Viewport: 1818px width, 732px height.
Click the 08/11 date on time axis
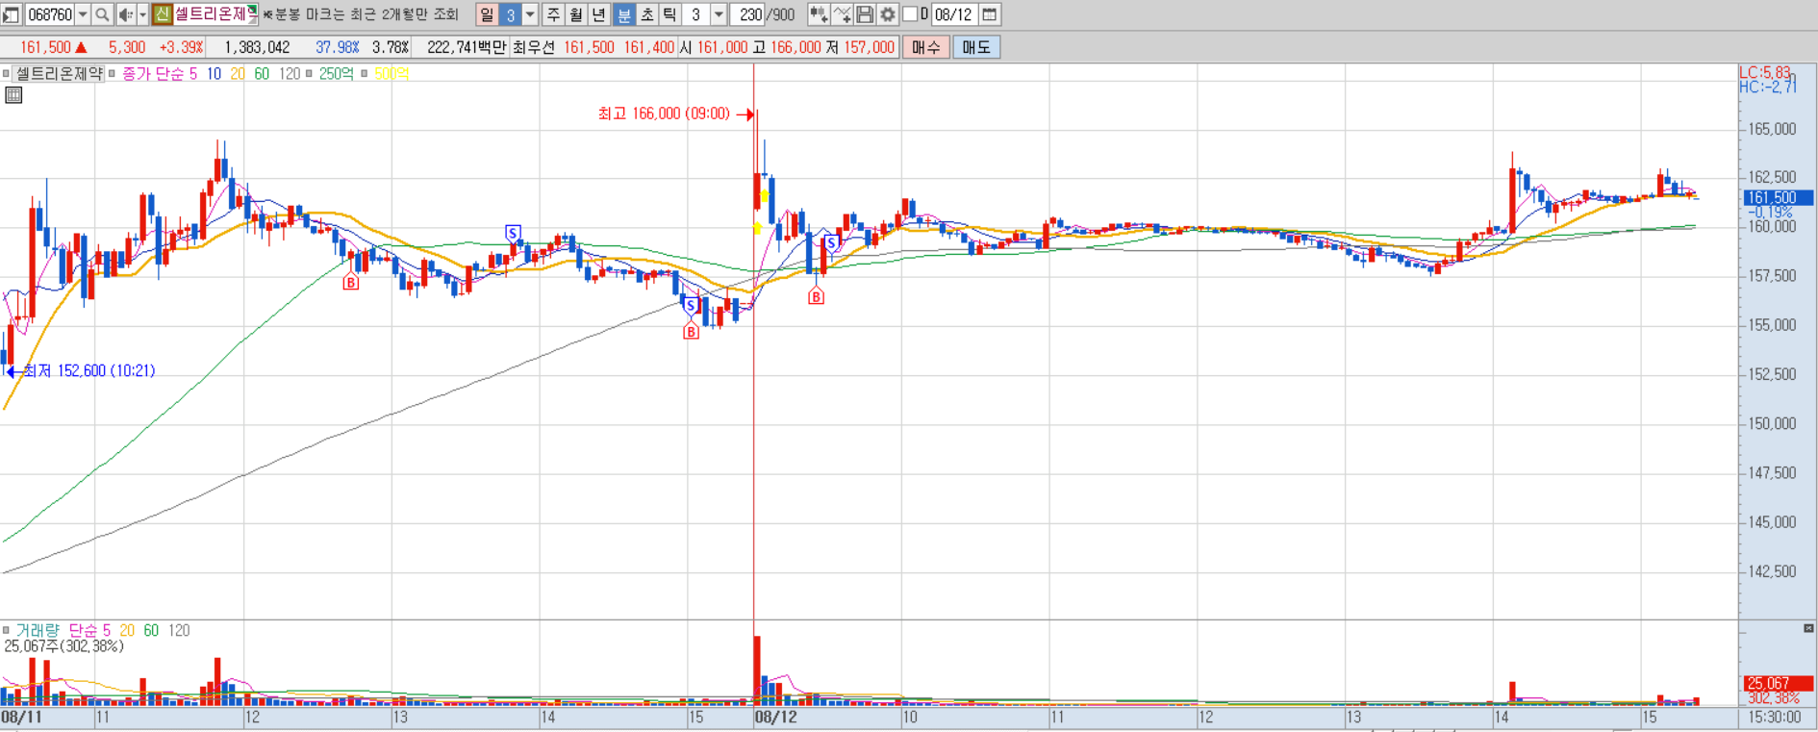(x=21, y=718)
